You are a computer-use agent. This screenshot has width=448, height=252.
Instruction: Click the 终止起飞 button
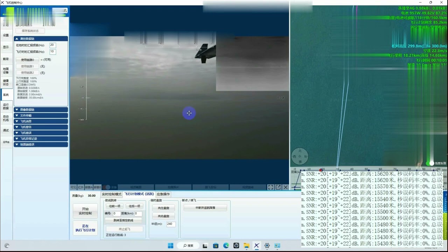[x=125, y=229]
